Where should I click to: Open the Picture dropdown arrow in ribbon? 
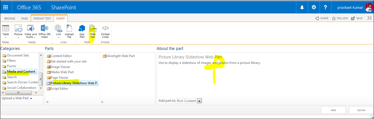coord(18,38)
